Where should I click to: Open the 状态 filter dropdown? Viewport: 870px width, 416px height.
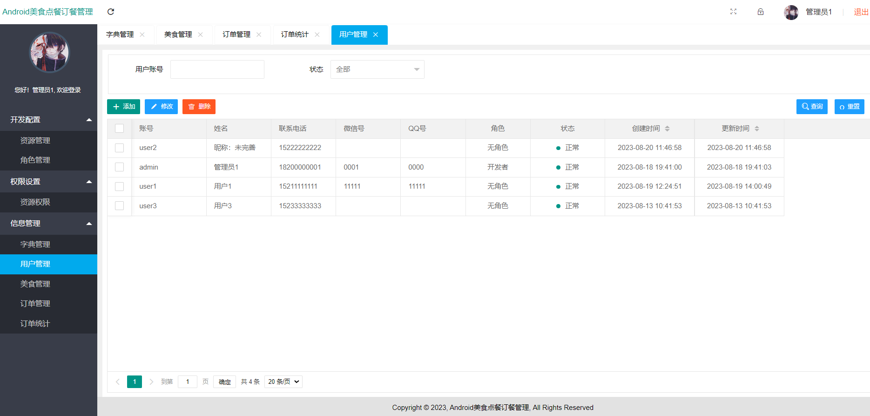[x=377, y=69]
